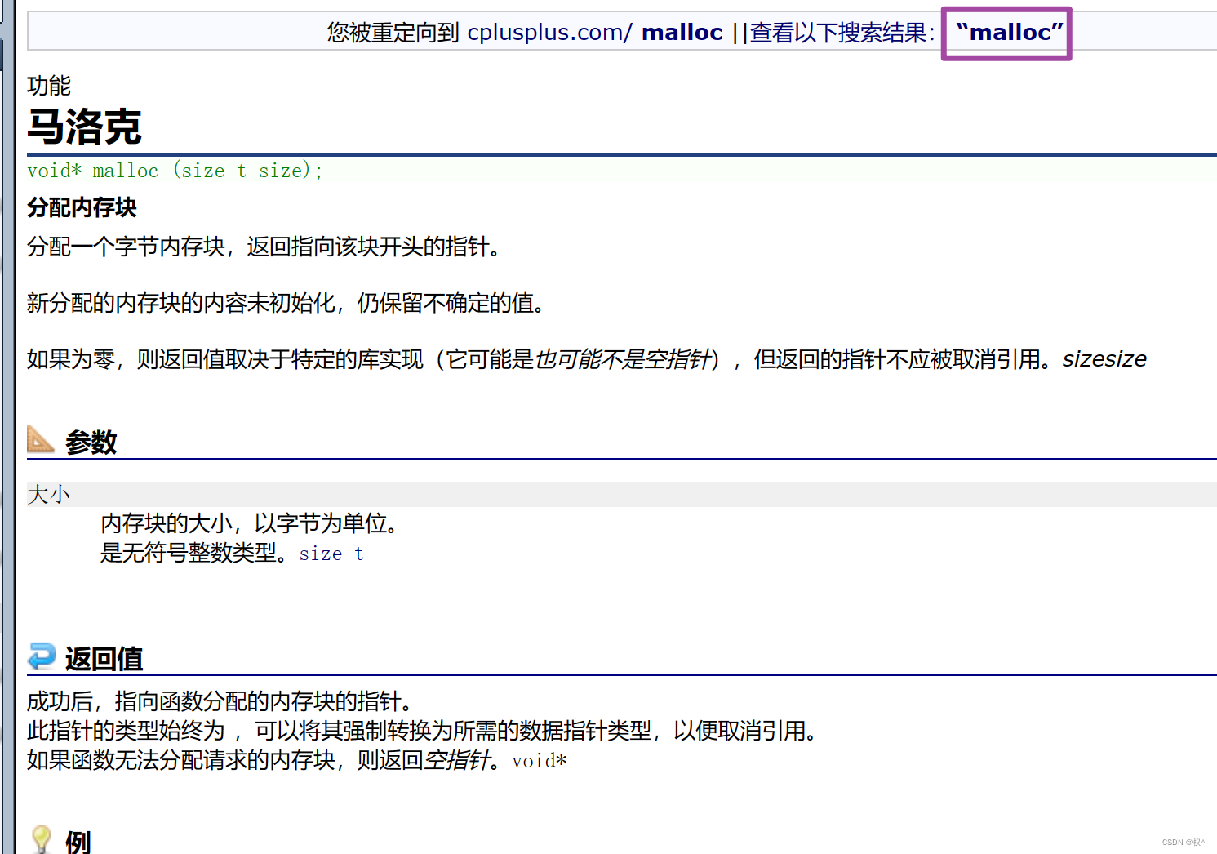
Task: Click the void* malloc (size_t size); prototype
Action: point(175,170)
